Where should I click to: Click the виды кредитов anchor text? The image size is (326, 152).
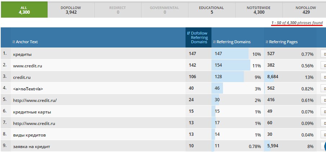30,135
